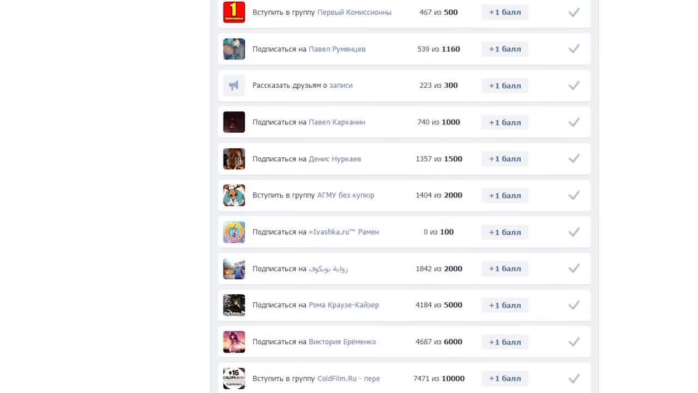Image resolution: width=698 pixels, height=393 pixels.
Task: Open the Arabic-named profile avatar thumbnail
Action: click(234, 269)
